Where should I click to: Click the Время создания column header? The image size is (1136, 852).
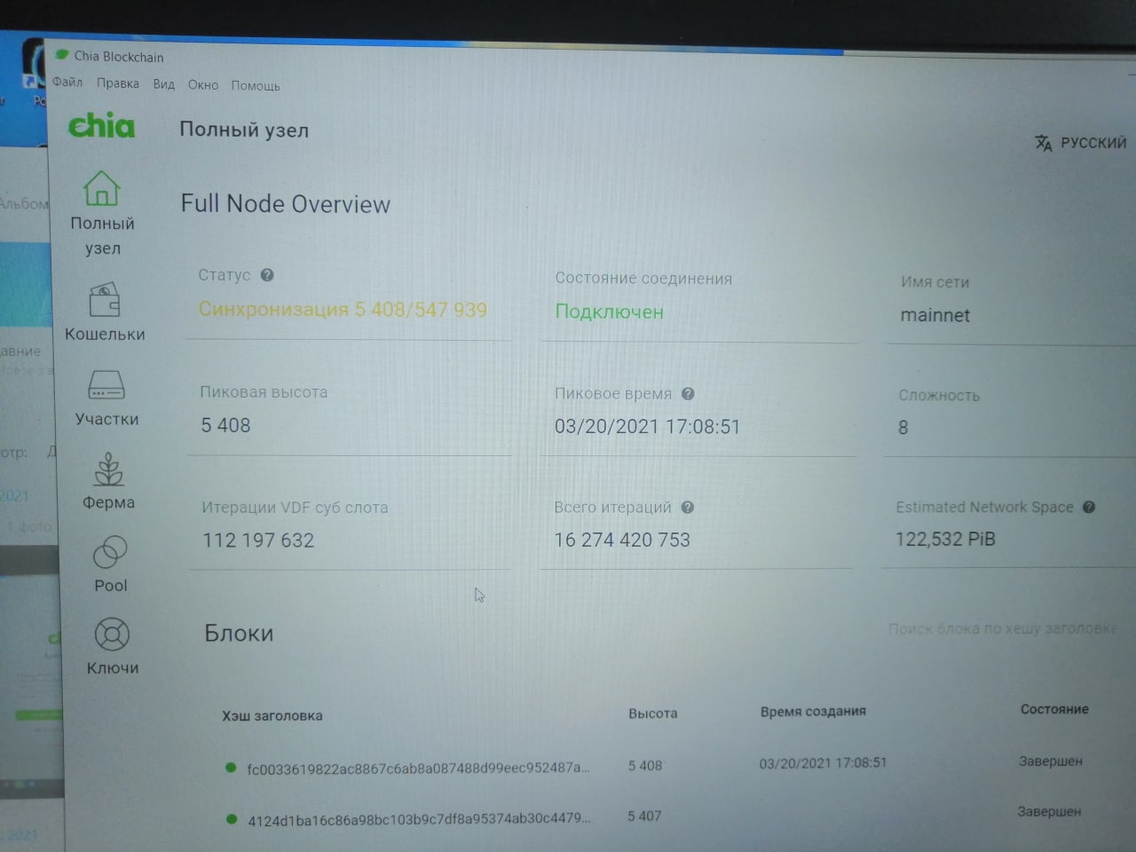point(813,711)
